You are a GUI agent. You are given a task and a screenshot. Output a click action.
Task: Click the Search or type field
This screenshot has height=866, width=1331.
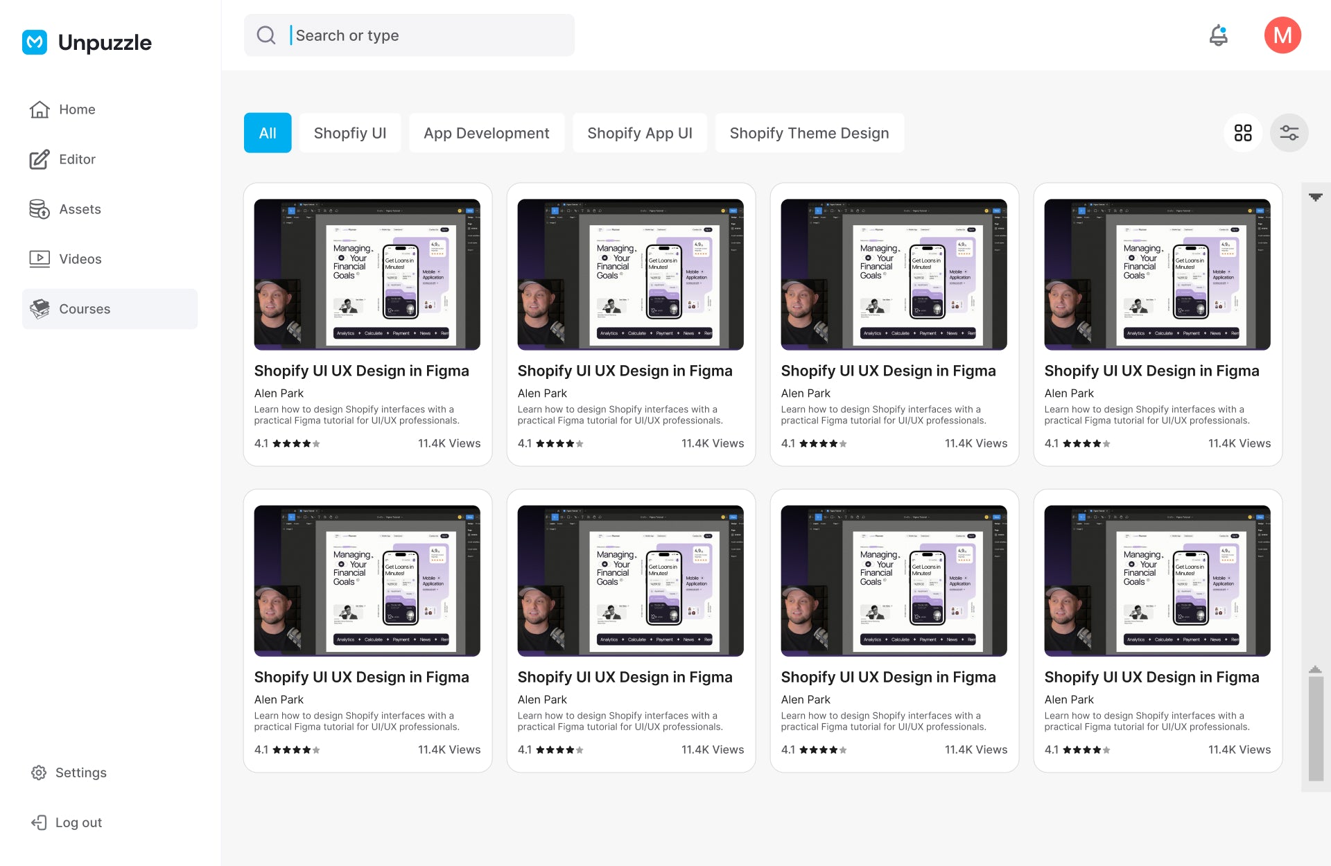[430, 35]
